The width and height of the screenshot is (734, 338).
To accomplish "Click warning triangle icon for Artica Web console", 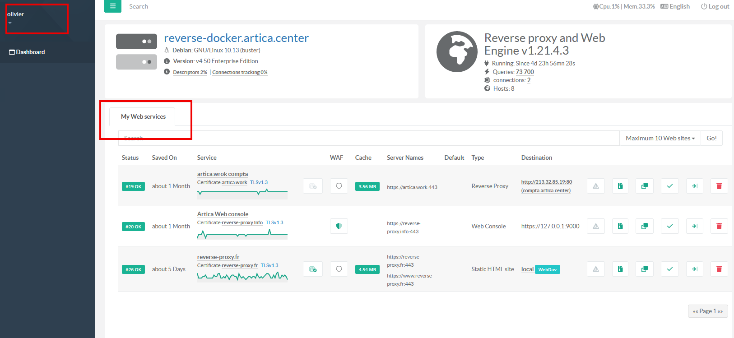I will coord(595,226).
